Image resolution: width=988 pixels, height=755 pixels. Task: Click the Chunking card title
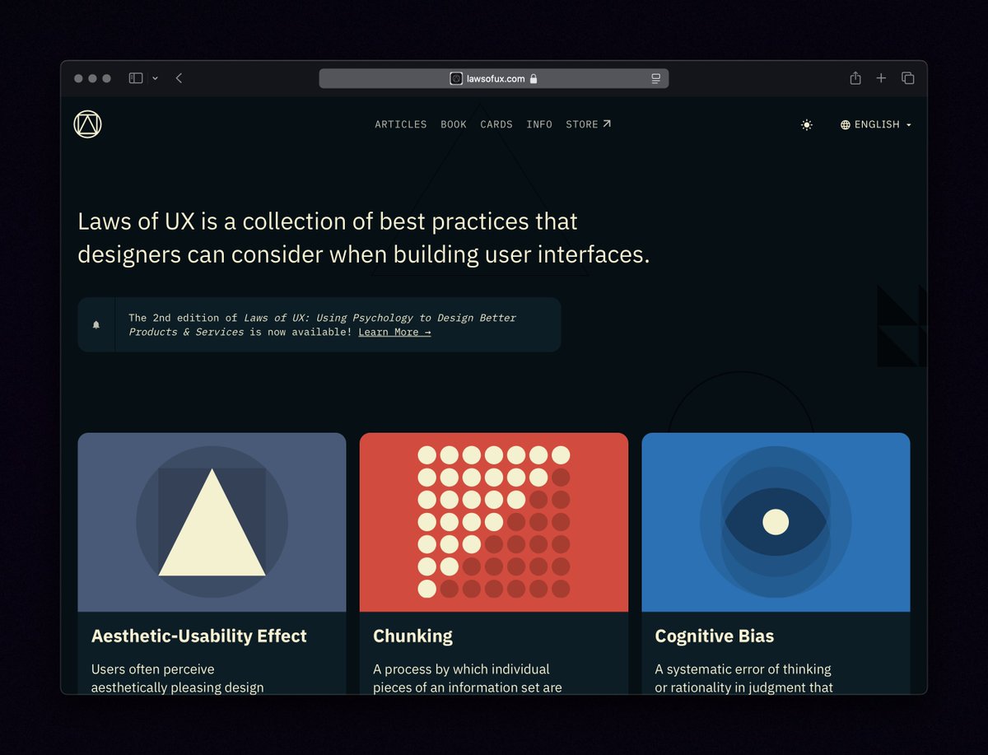412,636
